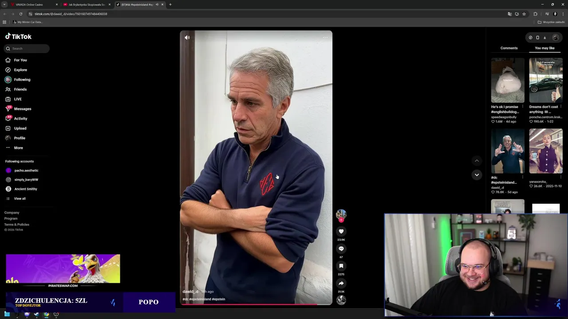Reload the page

(20, 14)
